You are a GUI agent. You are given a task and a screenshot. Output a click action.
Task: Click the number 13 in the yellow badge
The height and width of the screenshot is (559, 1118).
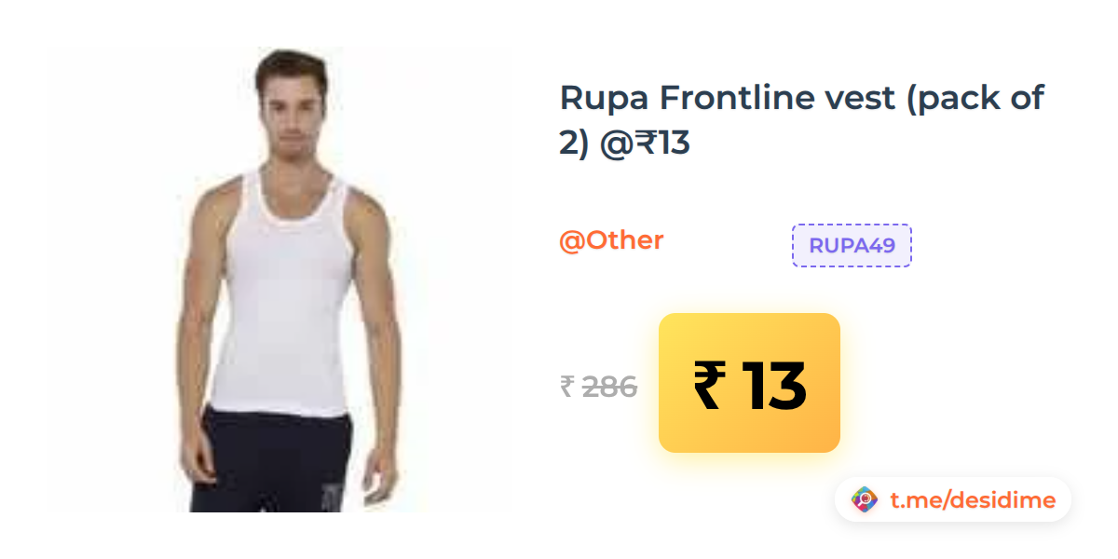tap(774, 386)
